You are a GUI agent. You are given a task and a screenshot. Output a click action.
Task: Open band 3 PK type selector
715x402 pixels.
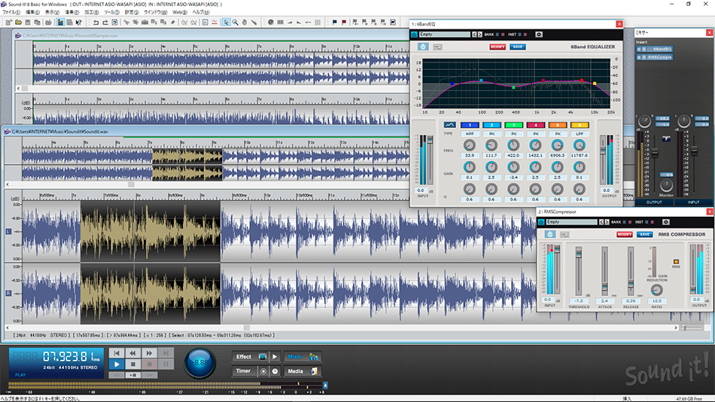[x=513, y=134]
